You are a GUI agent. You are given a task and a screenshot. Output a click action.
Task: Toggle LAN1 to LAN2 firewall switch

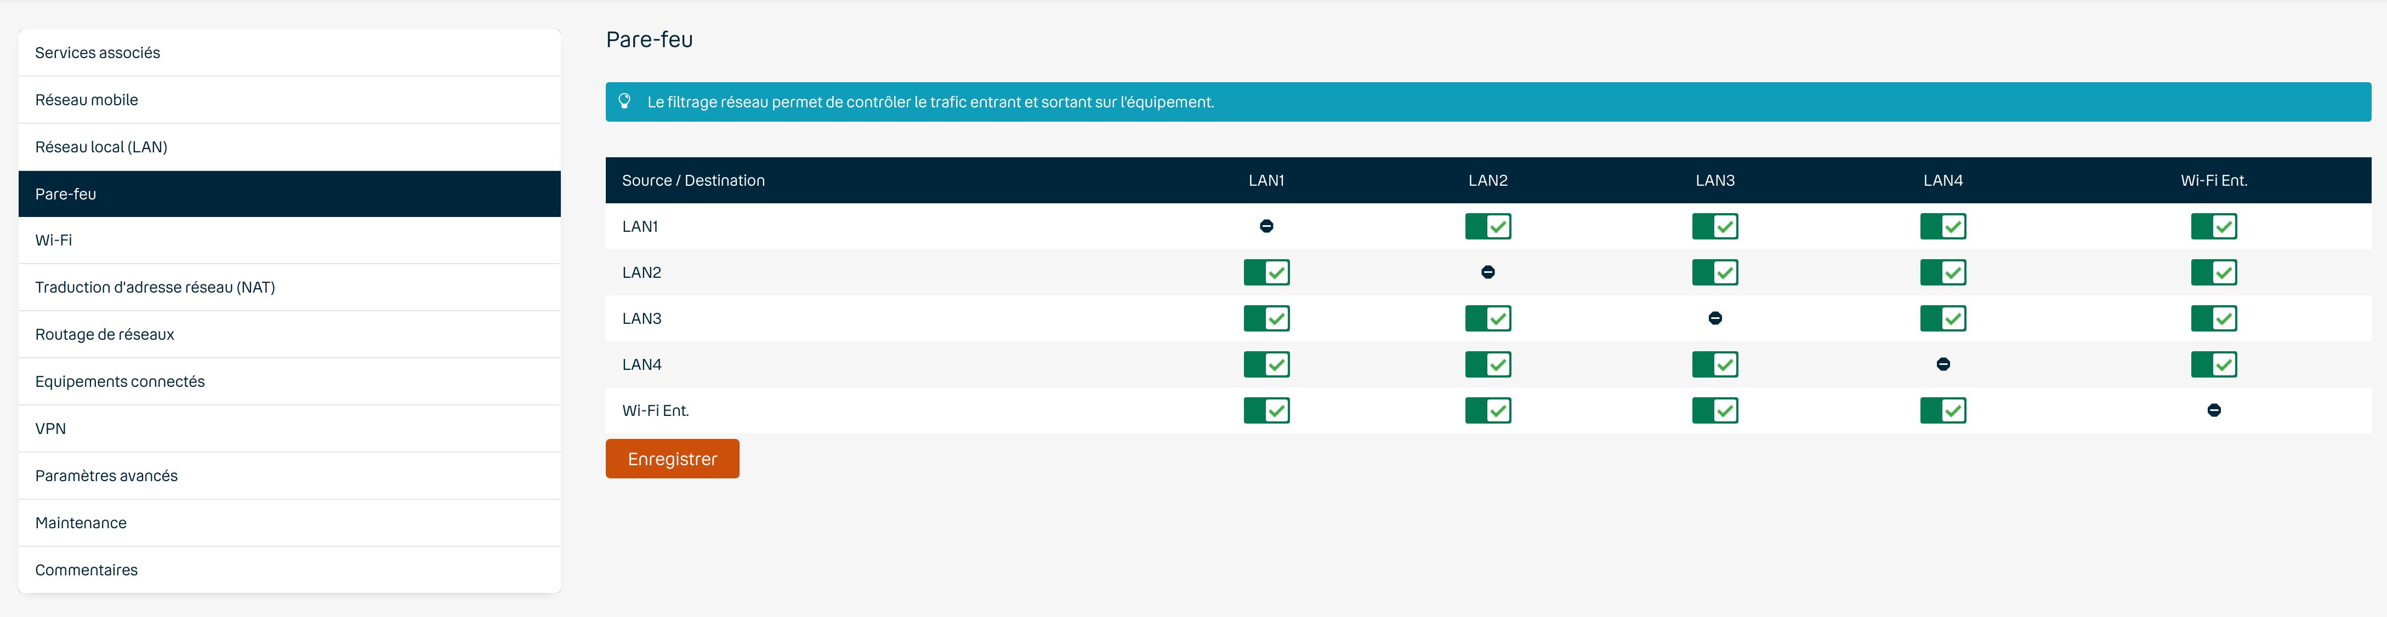coord(1487,226)
